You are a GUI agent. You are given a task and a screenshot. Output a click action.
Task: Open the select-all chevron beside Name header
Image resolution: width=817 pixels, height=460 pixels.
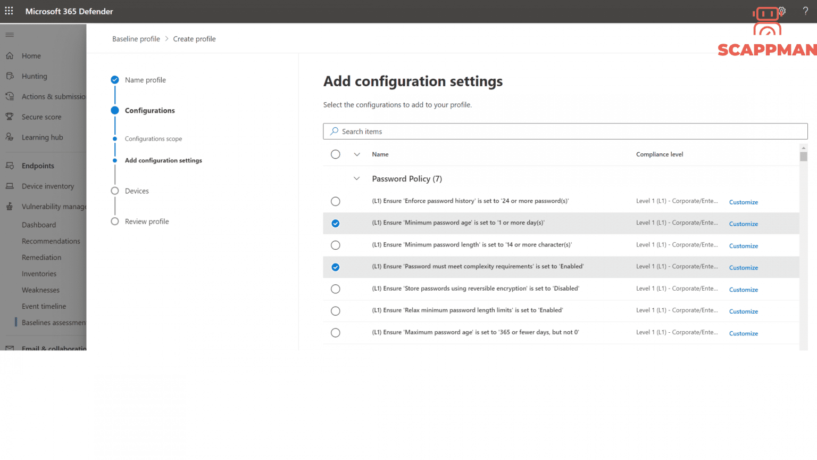355,154
